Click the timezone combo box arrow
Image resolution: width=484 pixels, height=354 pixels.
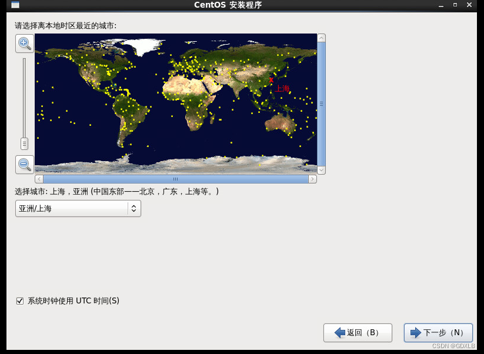tap(134, 208)
